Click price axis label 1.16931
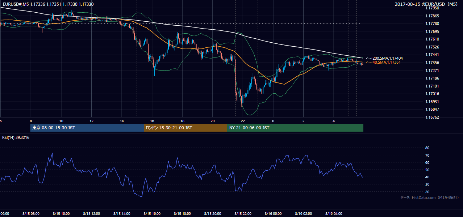Image resolution: width=463 pixels, height=217 pixels. pyautogui.click(x=432, y=102)
